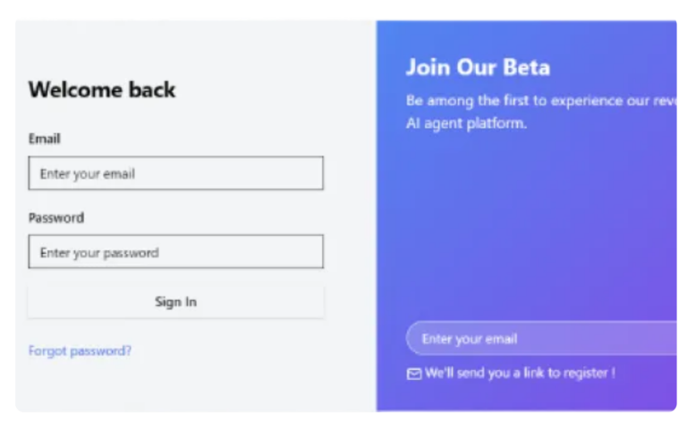This screenshot has height=429, width=687.
Task: Click "We'll send you a link to register" text
Action: tap(520, 373)
